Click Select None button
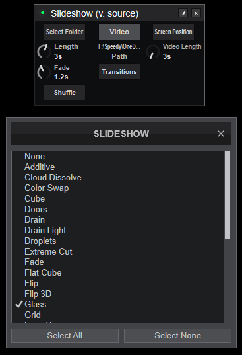Image resolution: width=242 pixels, height=355 pixels. coord(177,336)
